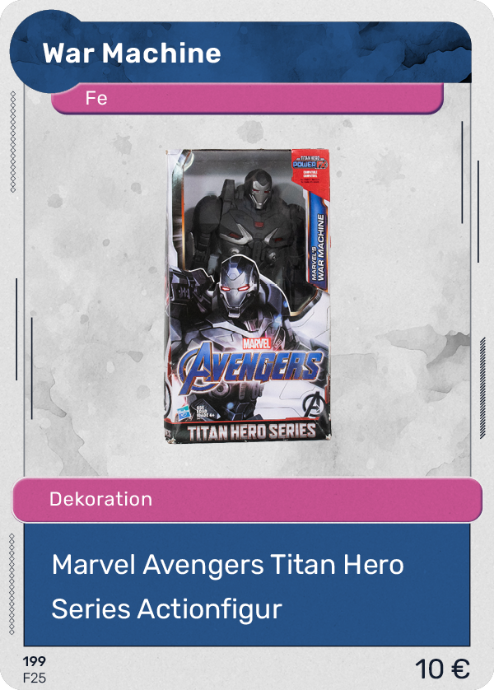
Task: Click the card number 199
Action: (35, 661)
